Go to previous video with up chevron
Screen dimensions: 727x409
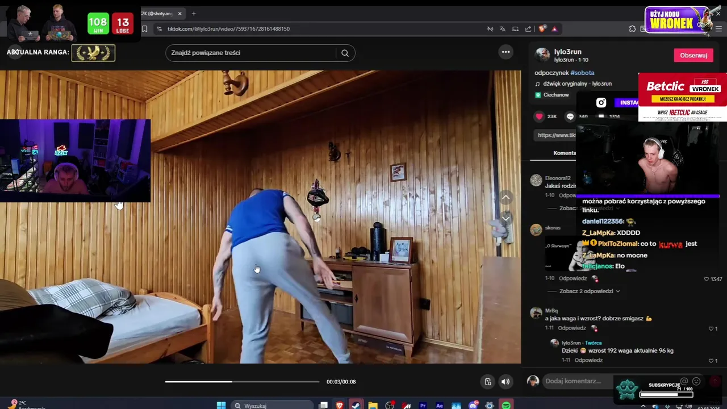click(x=505, y=197)
